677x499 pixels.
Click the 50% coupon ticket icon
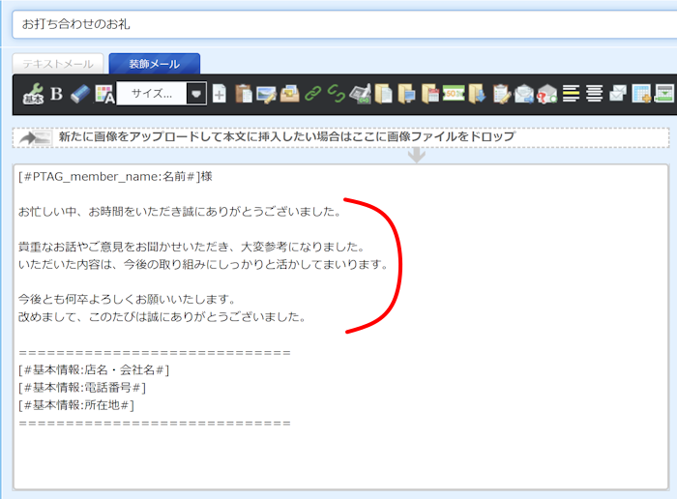tap(454, 94)
